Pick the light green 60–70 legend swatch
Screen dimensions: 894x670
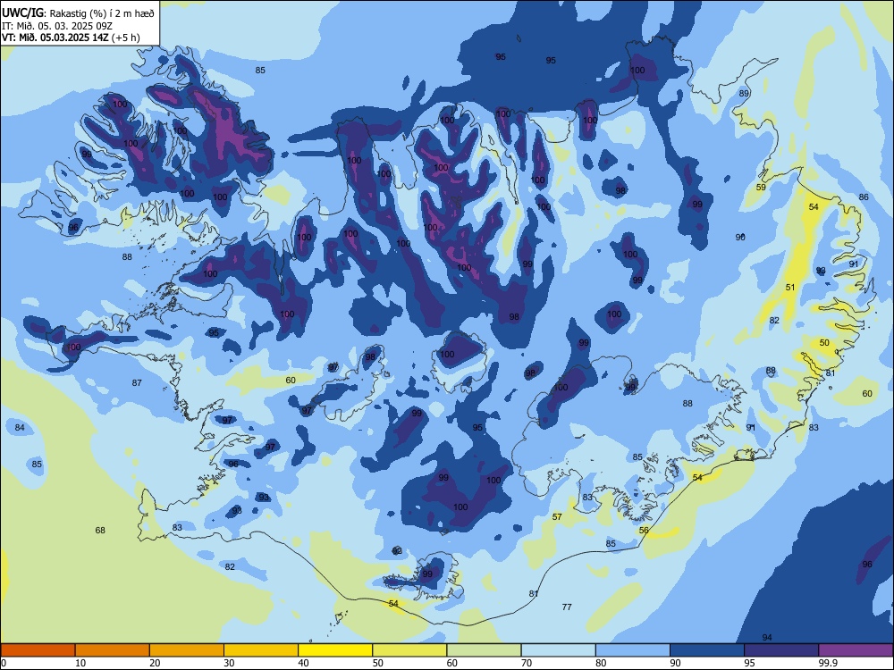pyautogui.click(x=484, y=650)
